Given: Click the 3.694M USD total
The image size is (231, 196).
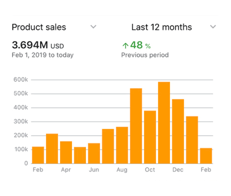Looking at the screenshot, I should [x=38, y=45].
